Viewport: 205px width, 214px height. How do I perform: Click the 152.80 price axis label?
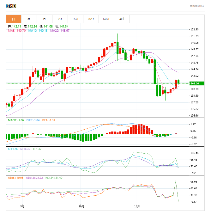point(195,30)
